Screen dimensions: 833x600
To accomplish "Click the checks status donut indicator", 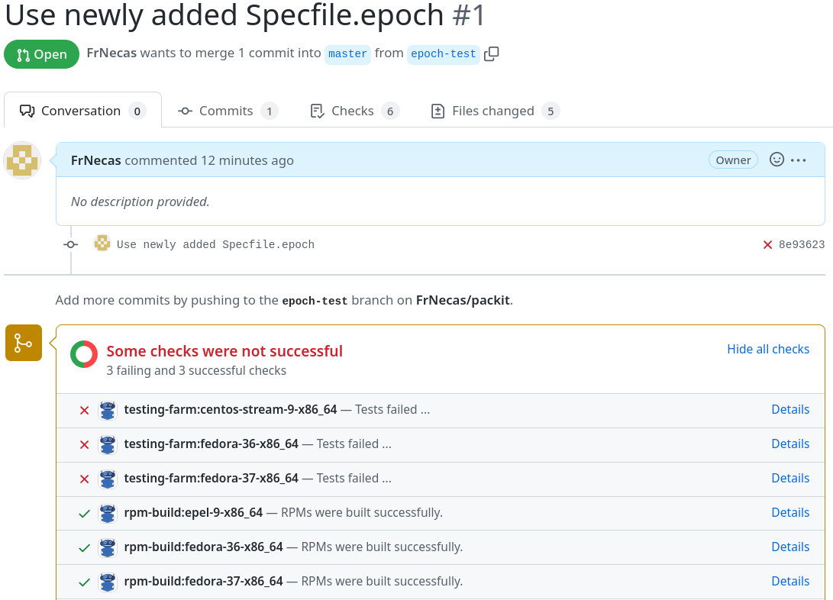I will tap(83, 355).
